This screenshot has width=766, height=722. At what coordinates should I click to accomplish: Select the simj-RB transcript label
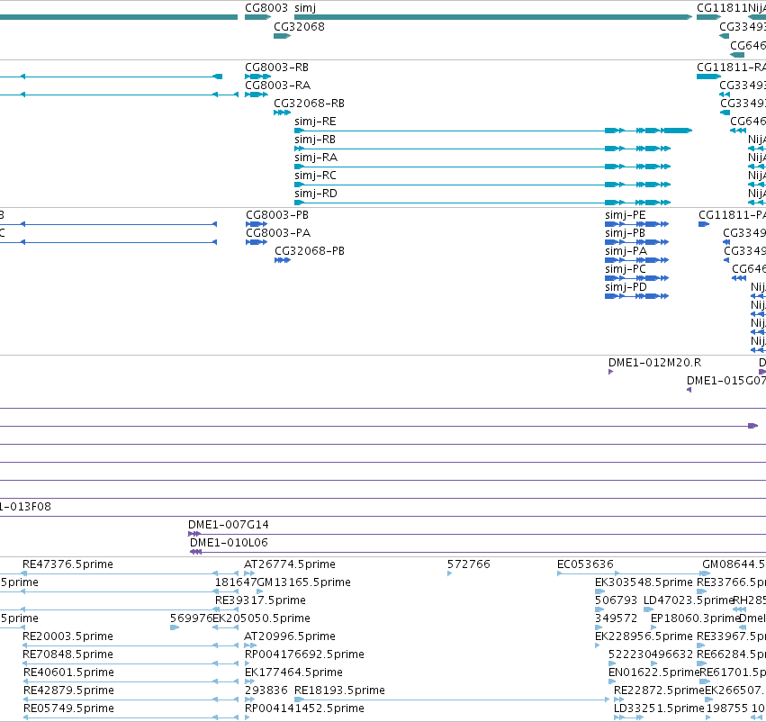tap(315, 140)
